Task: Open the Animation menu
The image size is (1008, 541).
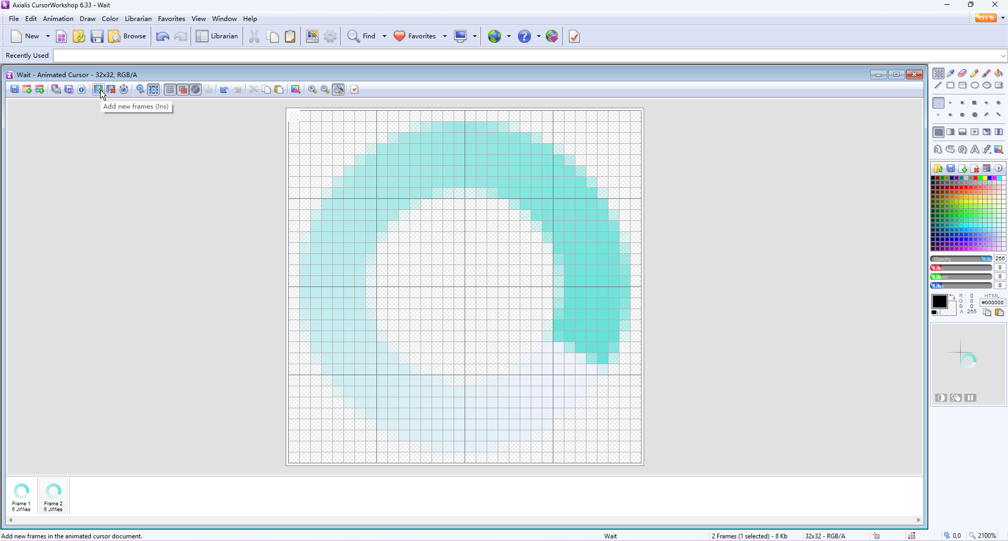Action: click(58, 19)
